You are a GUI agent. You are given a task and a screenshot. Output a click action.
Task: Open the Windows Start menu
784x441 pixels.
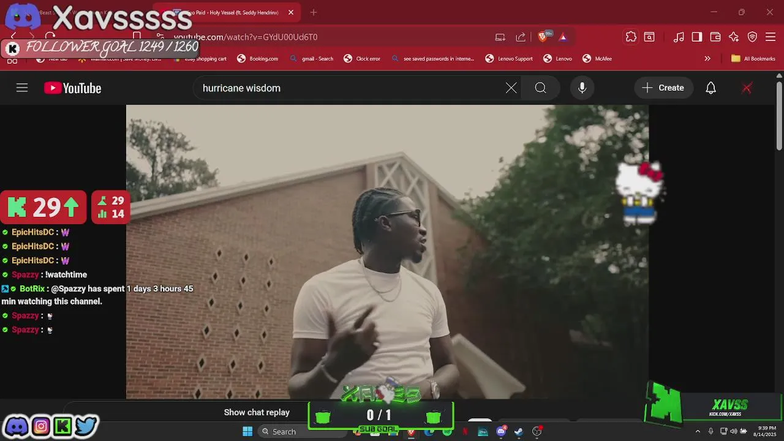point(247,432)
